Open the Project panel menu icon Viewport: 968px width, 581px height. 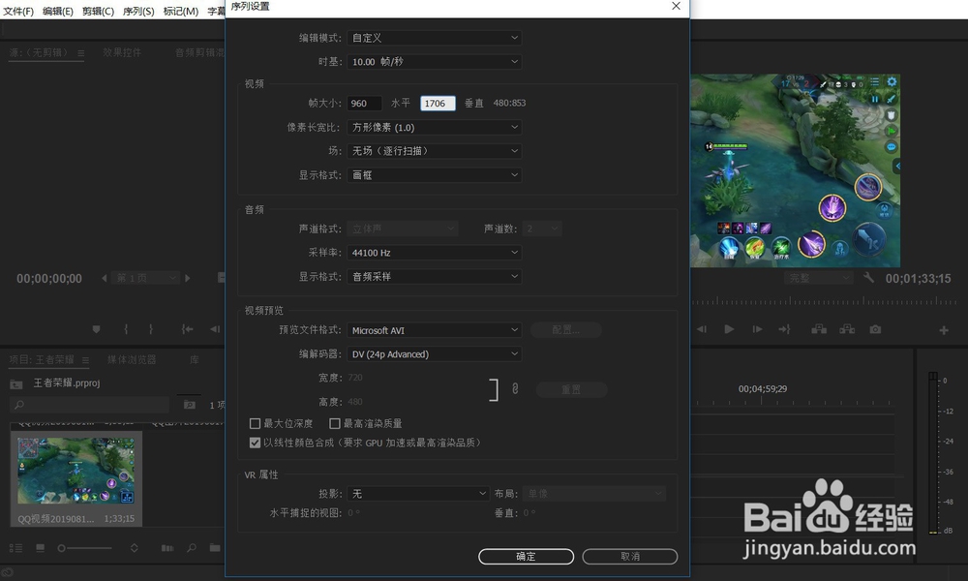(85, 360)
